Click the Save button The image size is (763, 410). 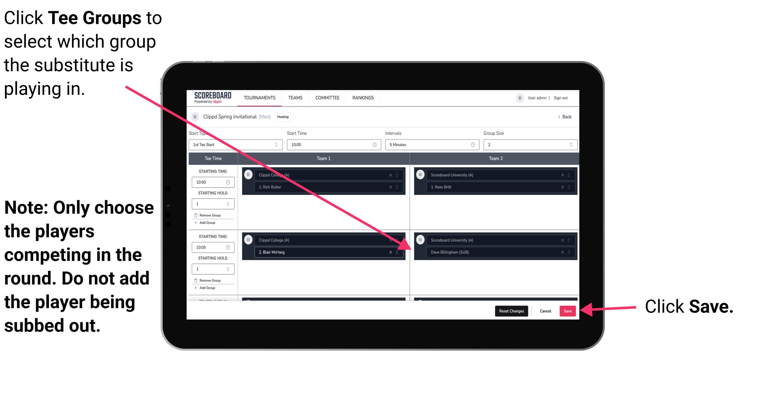[568, 310]
